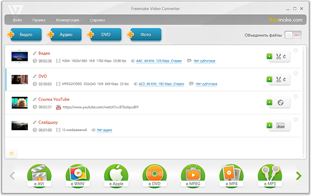
Task: Open the web globe button for YouTube item
Action: click(x=280, y=102)
